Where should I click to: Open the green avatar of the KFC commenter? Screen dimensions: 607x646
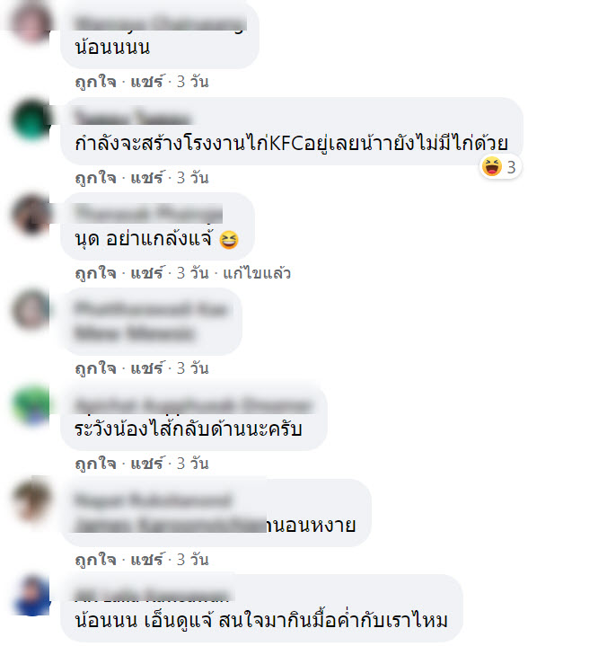coord(31,119)
